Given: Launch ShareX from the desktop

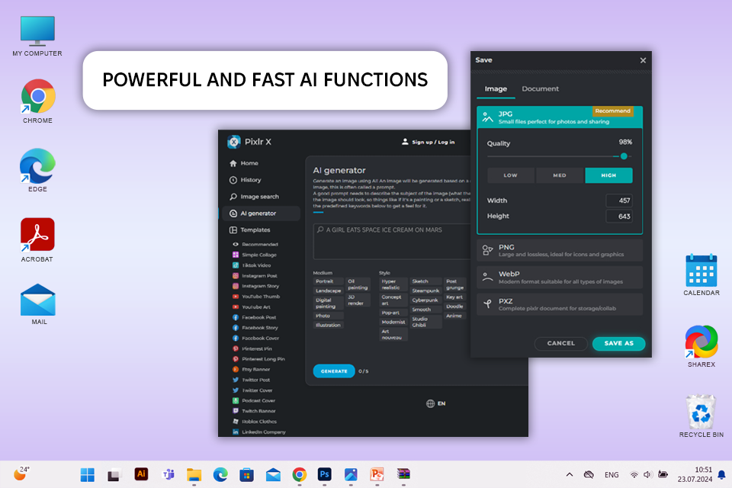Looking at the screenshot, I should pos(701,346).
